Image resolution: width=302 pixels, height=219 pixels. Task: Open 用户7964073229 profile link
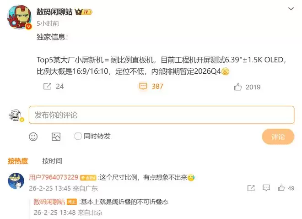(x=54, y=177)
